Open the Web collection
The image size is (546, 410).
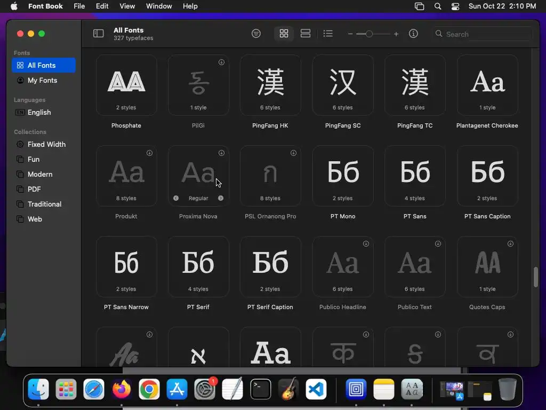tap(44, 219)
